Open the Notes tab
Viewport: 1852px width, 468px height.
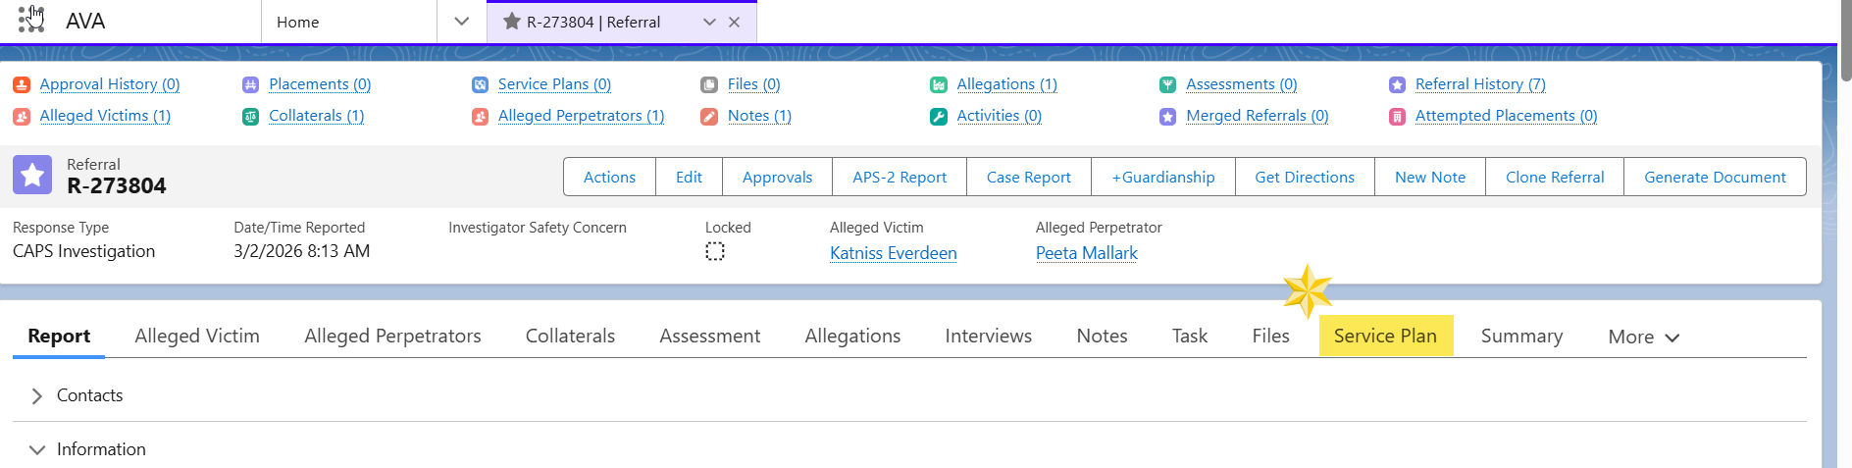tap(1102, 336)
